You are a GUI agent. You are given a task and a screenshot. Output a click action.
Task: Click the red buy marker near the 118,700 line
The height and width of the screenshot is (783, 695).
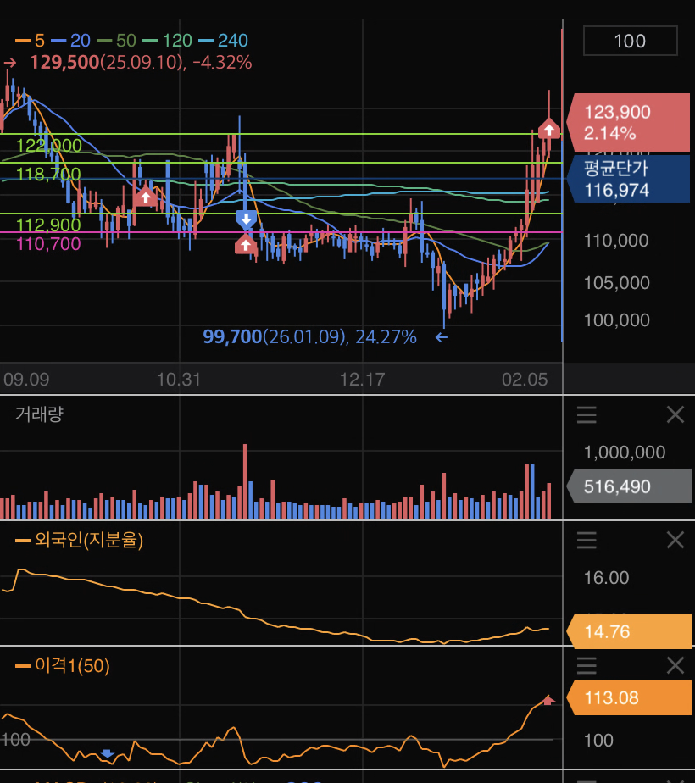click(145, 197)
